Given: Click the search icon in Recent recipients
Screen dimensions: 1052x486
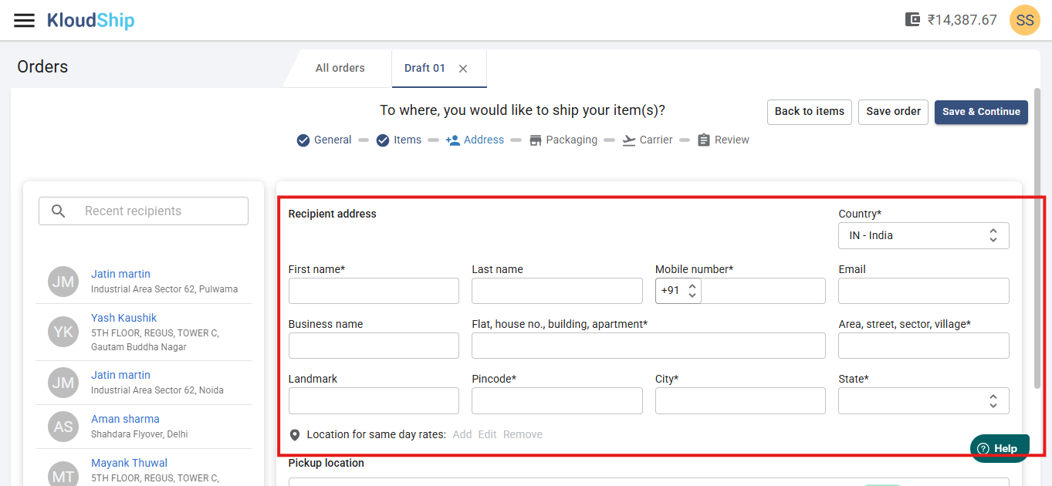Looking at the screenshot, I should click(59, 211).
